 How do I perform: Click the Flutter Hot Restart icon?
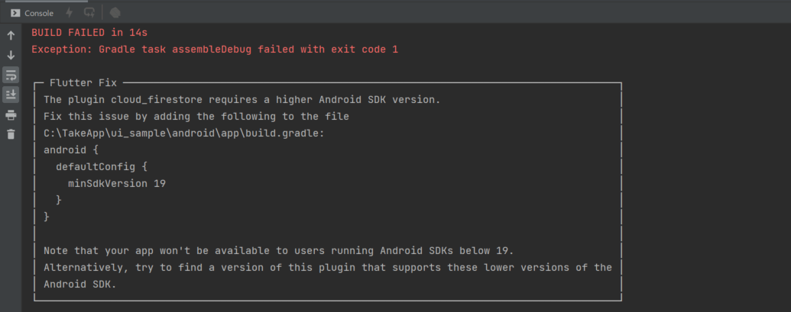pyautogui.click(x=89, y=13)
